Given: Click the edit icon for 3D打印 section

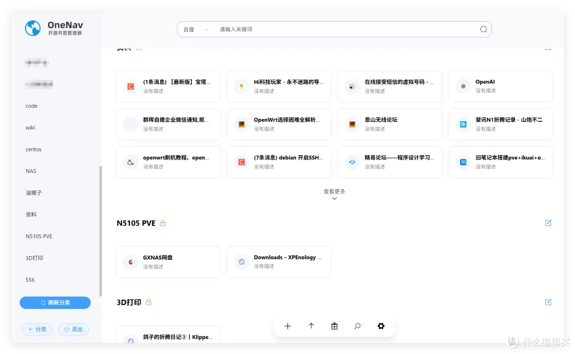Looking at the screenshot, I should pyautogui.click(x=548, y=302).
